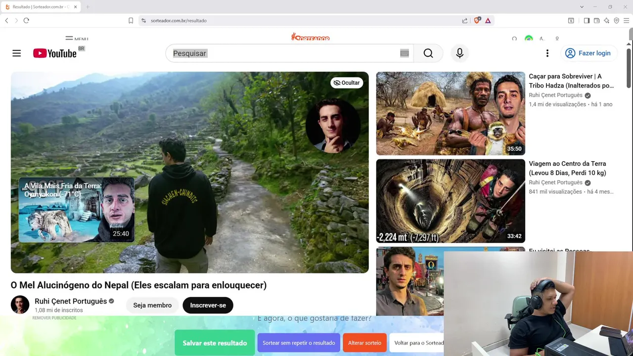Screen dimensions: 633x356
Task: Open a new tab with plus button
Action: tap(88, 7)
